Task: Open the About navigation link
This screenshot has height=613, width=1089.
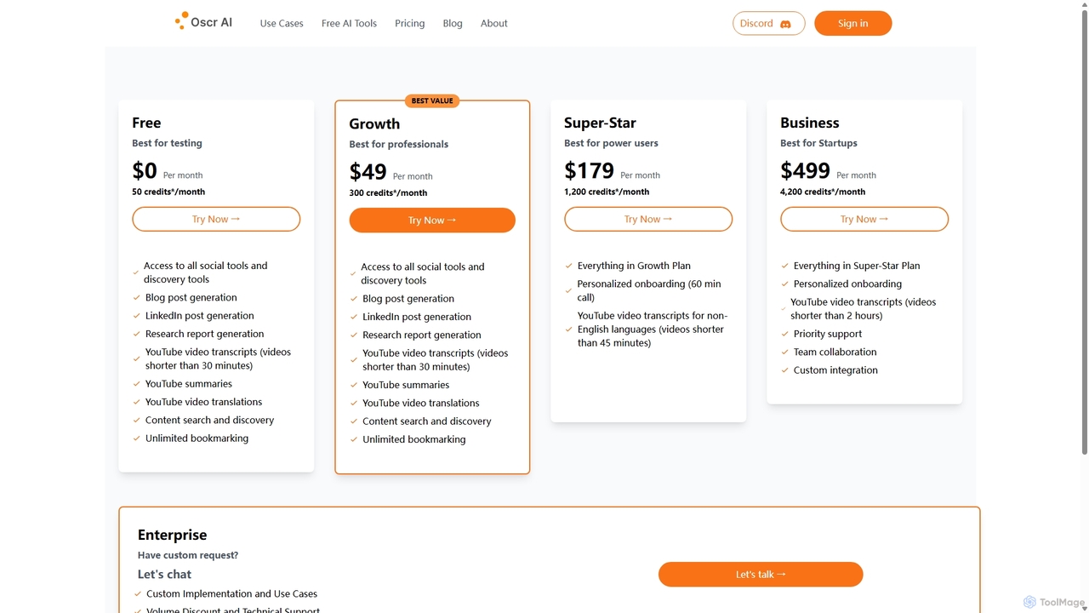Action: [x=493, y=23]
